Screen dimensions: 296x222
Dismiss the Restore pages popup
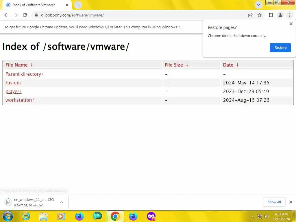291,24
